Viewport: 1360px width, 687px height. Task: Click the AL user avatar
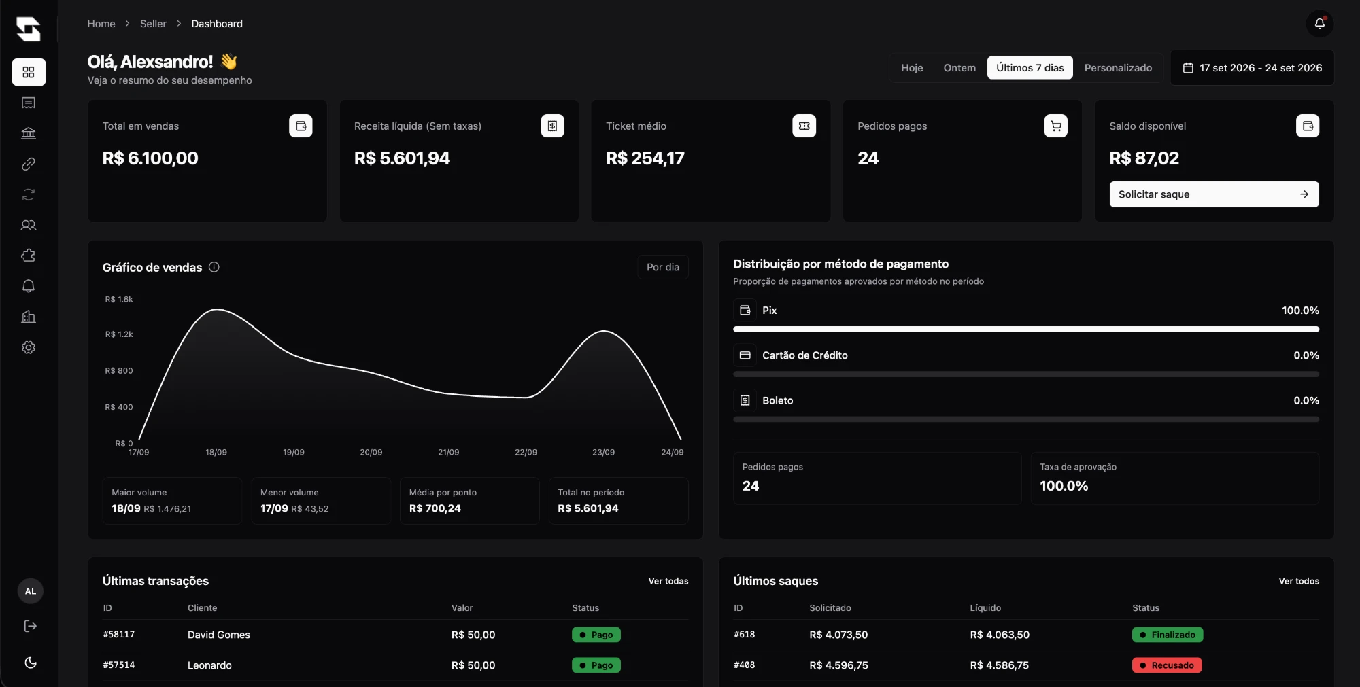tap(31, 591)
